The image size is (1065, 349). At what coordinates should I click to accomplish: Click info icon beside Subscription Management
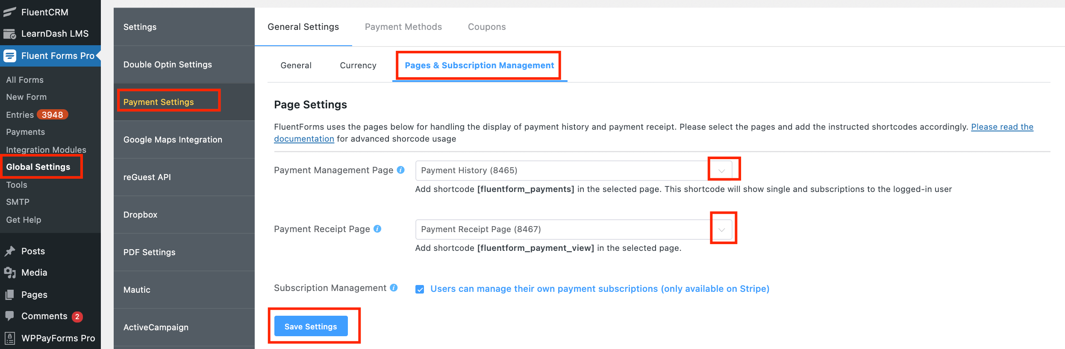(x=394, y=288)
